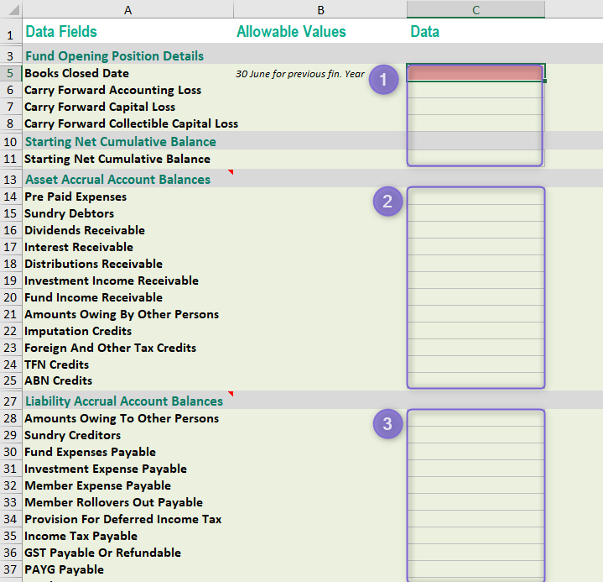Select the Sundry Debtors data cell

476,213
